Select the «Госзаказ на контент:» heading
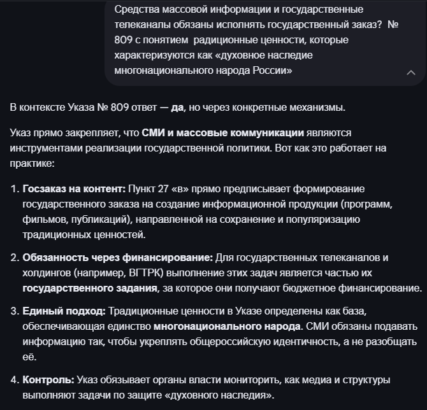 74,189
